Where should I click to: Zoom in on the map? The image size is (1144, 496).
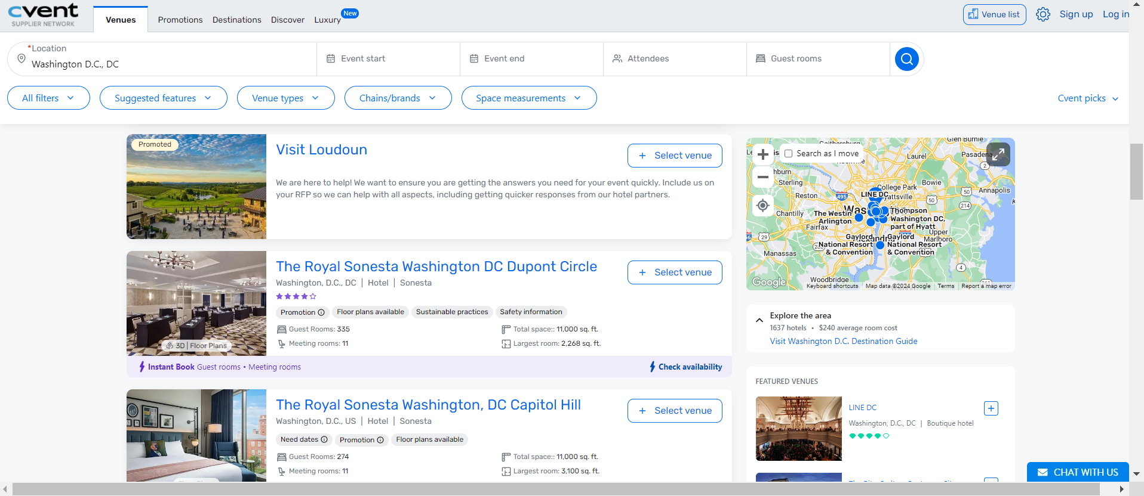coord(762,154)
